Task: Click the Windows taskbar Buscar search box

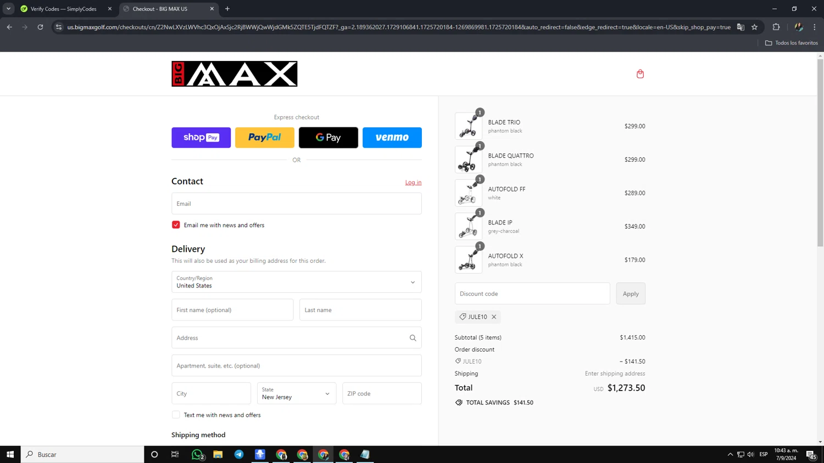Action: point(82,454)
